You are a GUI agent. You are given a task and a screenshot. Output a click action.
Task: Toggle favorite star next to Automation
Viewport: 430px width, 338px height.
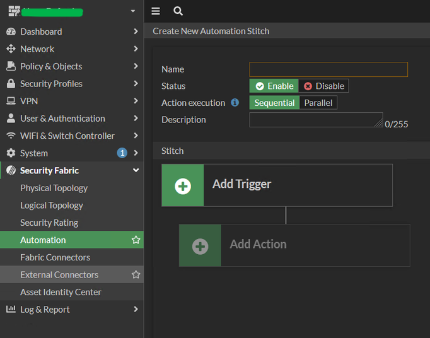(x=136, y=240)
